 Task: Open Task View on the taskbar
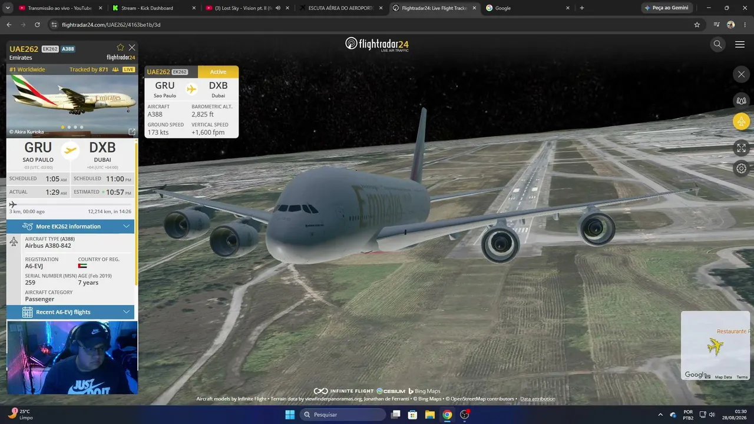[x=396, y=415]
